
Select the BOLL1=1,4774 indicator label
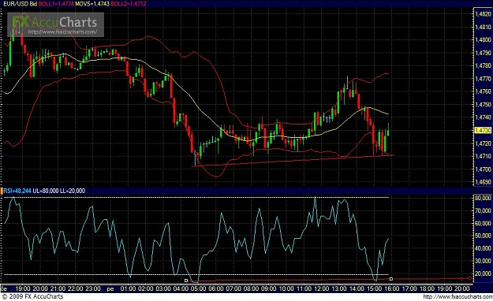pos(56,4)
